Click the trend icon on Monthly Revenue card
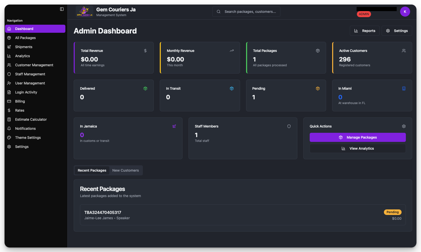The image size is (421, 252). tap(231, 51)
